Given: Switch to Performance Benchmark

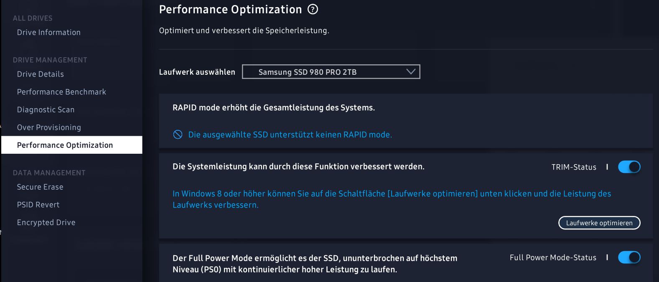Looking at the screenshot, I should (61, 91).
